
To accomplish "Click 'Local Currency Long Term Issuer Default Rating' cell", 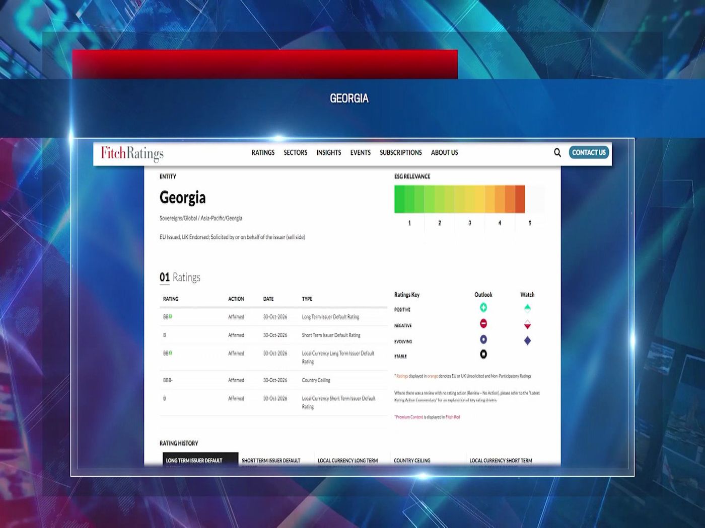I will click(338, 357).
